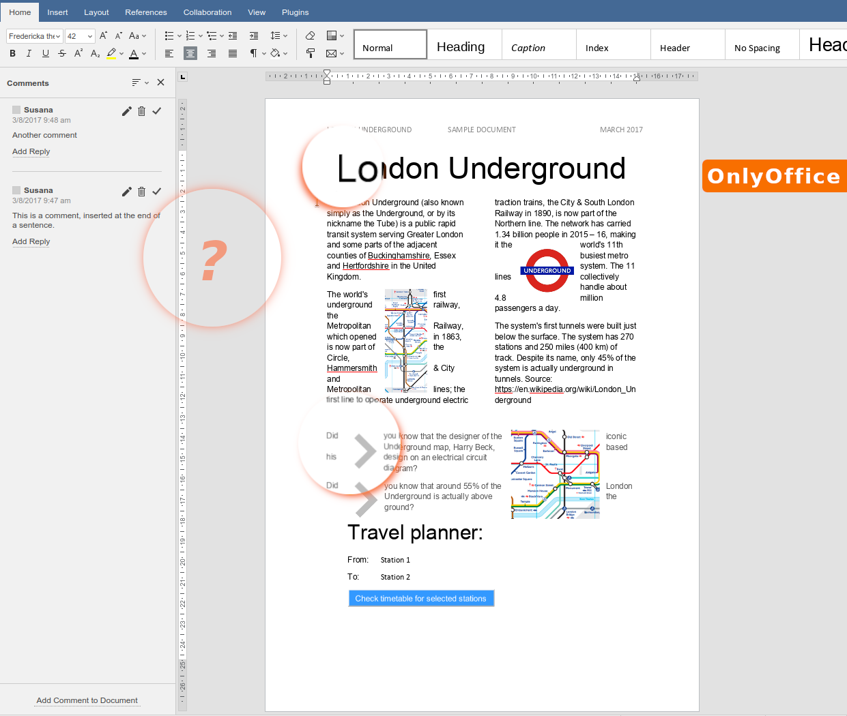Insert bulleted list icon
The image size is (847, 716).
click(x=169, y=35)
